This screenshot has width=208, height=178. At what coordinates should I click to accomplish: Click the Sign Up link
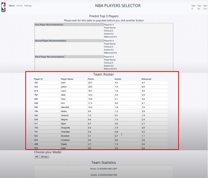(199, 7)
